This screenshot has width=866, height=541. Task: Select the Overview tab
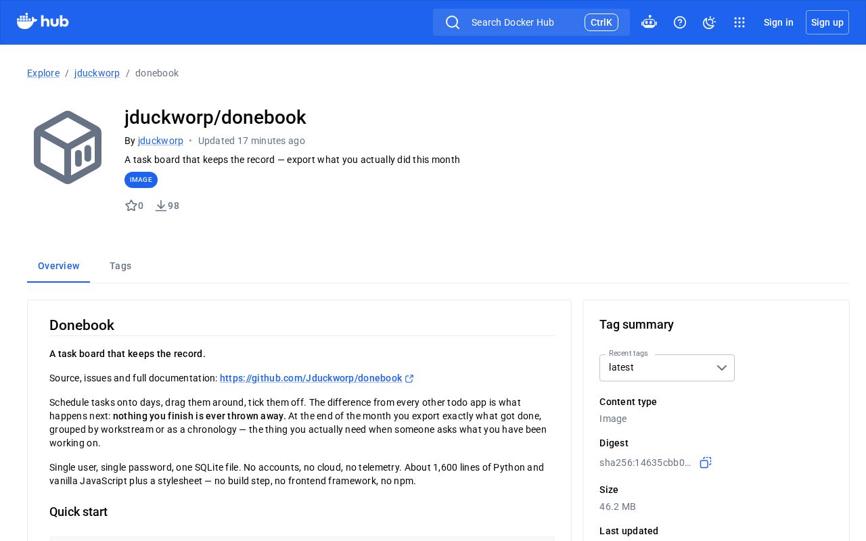[x=59, y=266]
